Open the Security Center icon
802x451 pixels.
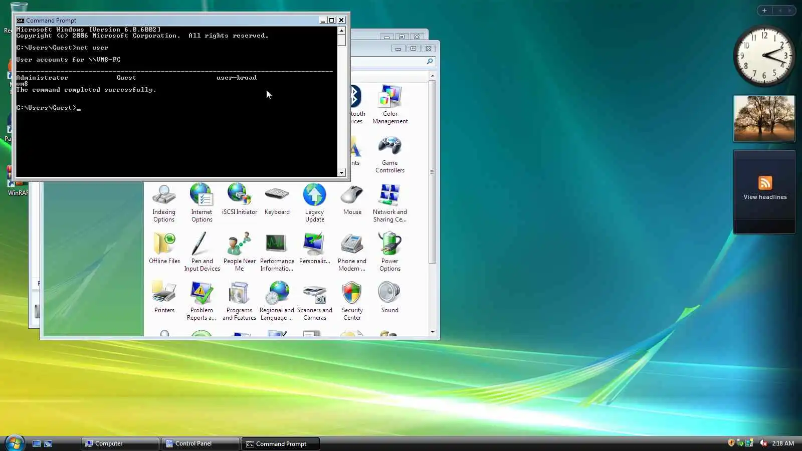(352, 301)
